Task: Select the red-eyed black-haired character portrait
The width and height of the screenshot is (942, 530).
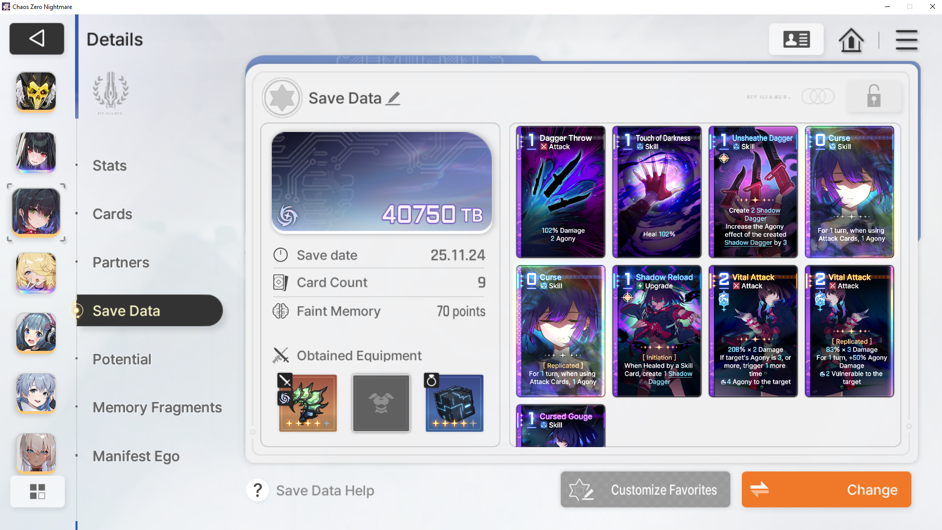Action: point(36,152)
